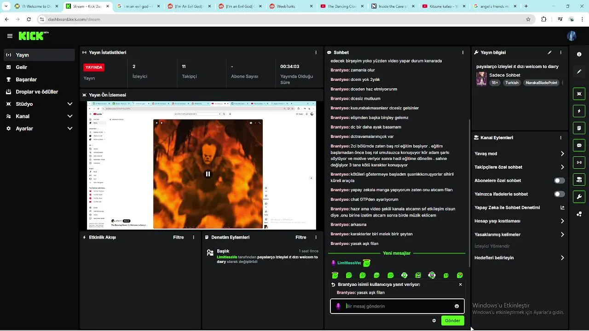Open Chrome extensions puzzle icon

pyautogui.click(x=544, y=19)
